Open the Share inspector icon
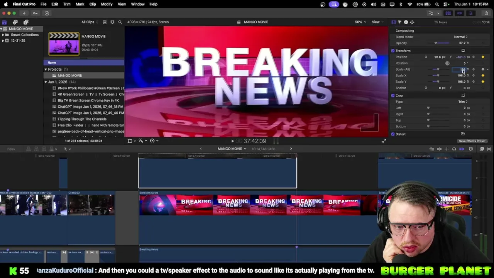The height and width of the screenshot is (278, 494). click(x=412, y=22)
